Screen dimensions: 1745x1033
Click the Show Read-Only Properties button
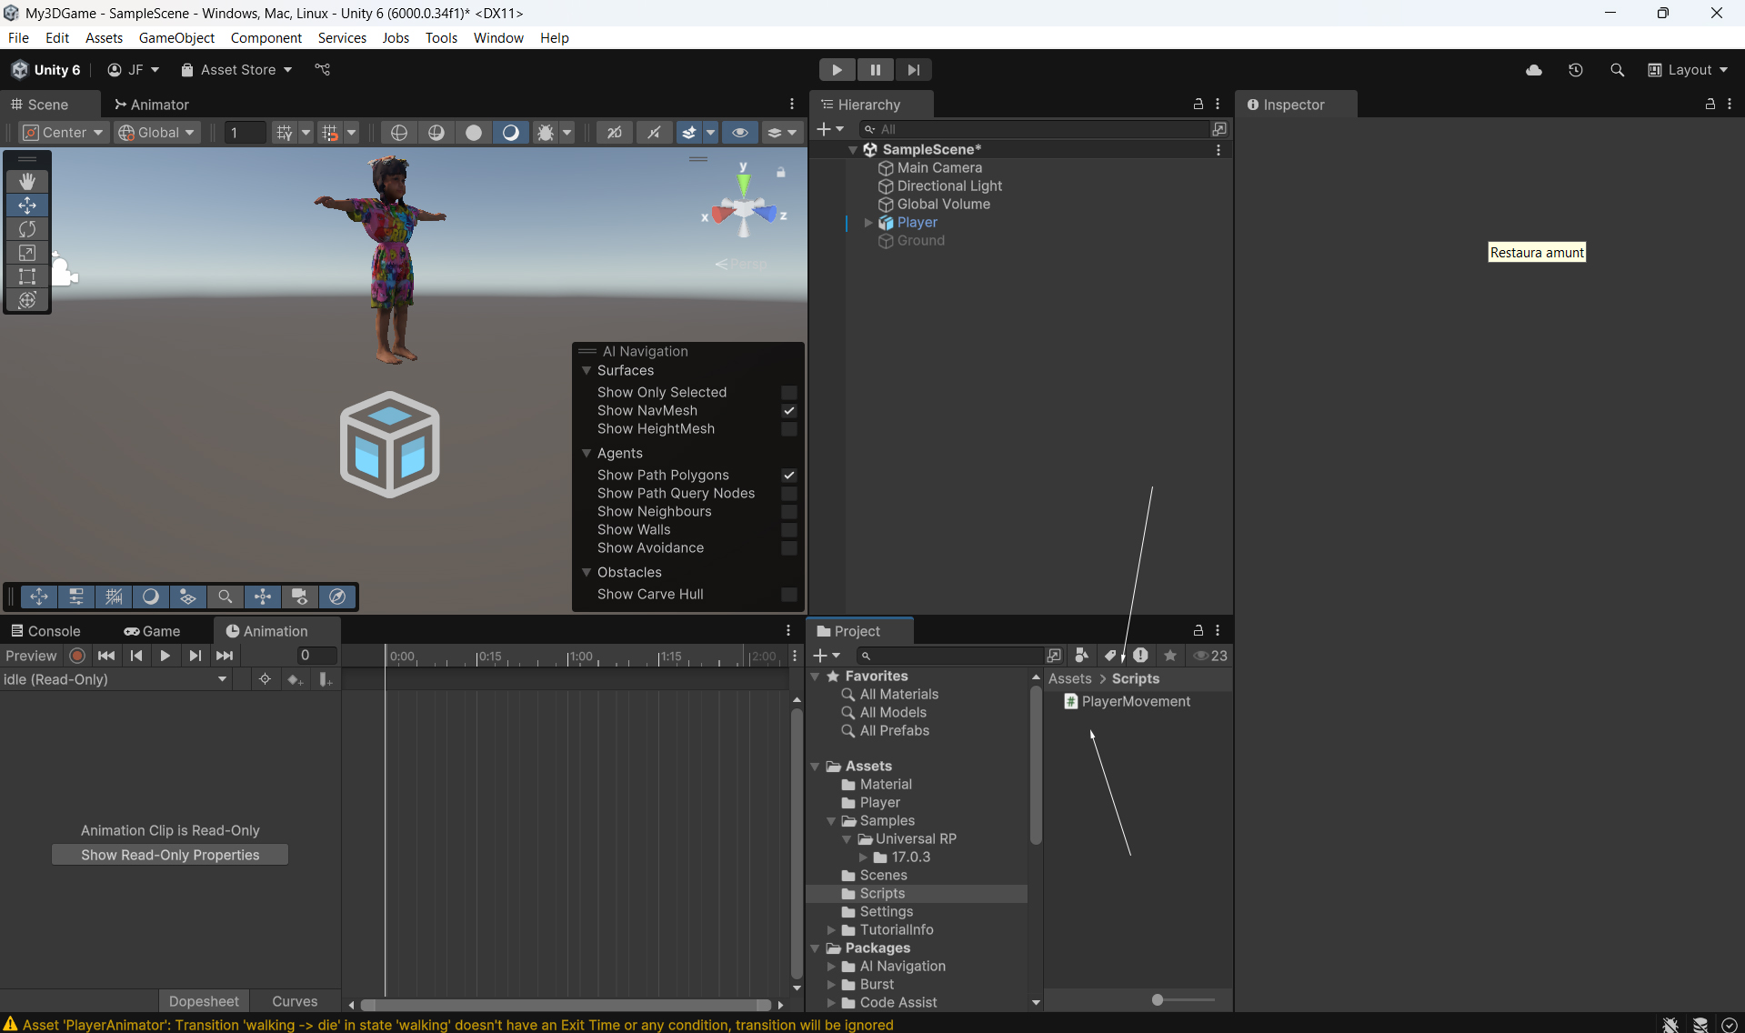(170, 855)
